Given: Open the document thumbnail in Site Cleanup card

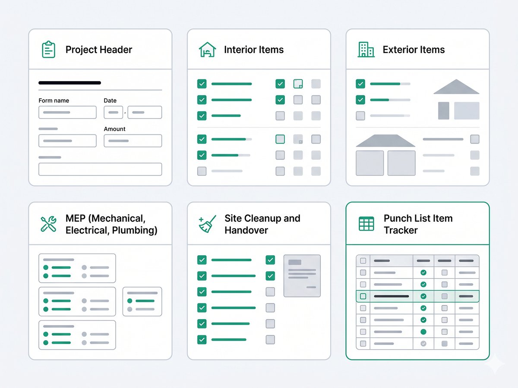Looking at the screenshot, I should (302, 275).
